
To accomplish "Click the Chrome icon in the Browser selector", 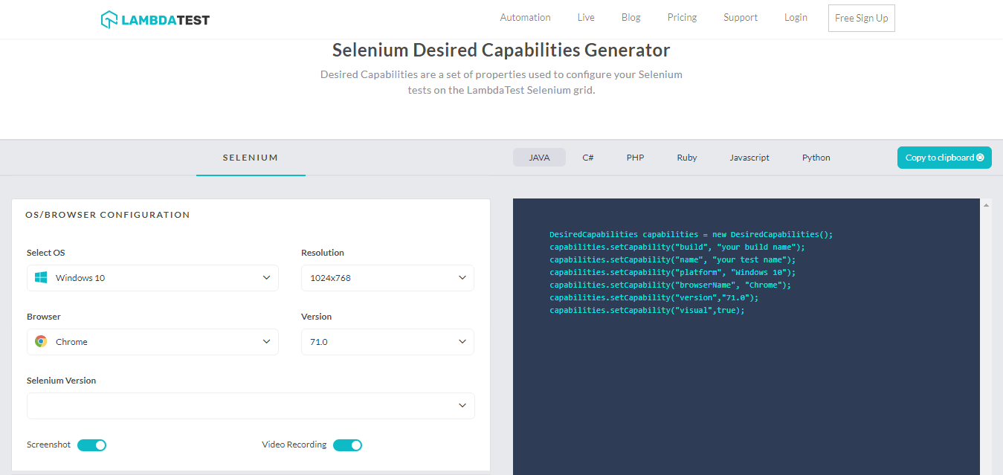I will coord(42,341).
